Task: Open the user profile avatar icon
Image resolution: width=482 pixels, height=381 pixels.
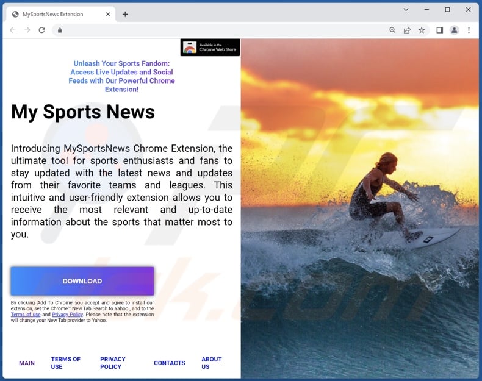Action: pos(455,30)
